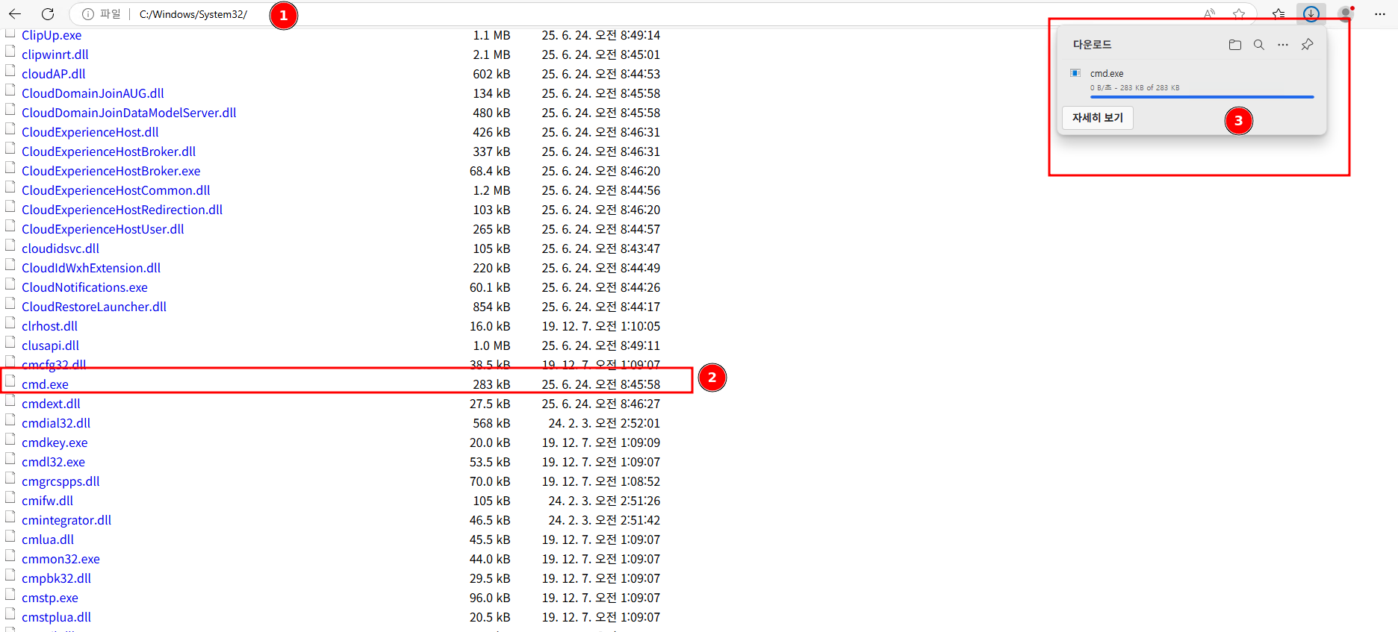Click the file icon beside CloudNotifications.exe
Image resolution: width=1398 pixels, height=632 pixels.
click(x=10, y=285)
